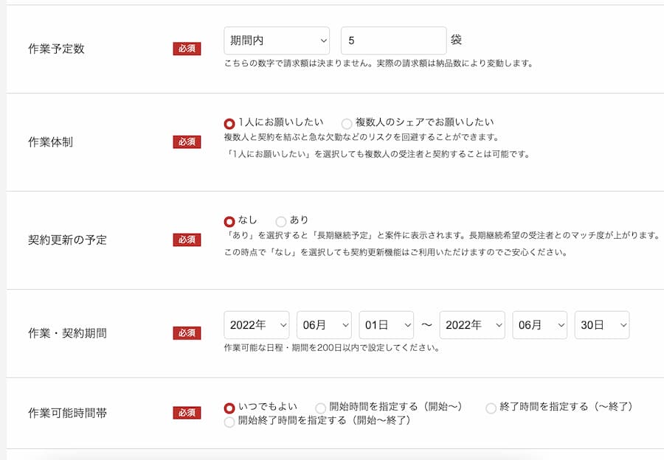Open the start day dropdown showing 01日
The height and width of the screenshot is (460, 664).
[387, 324]
